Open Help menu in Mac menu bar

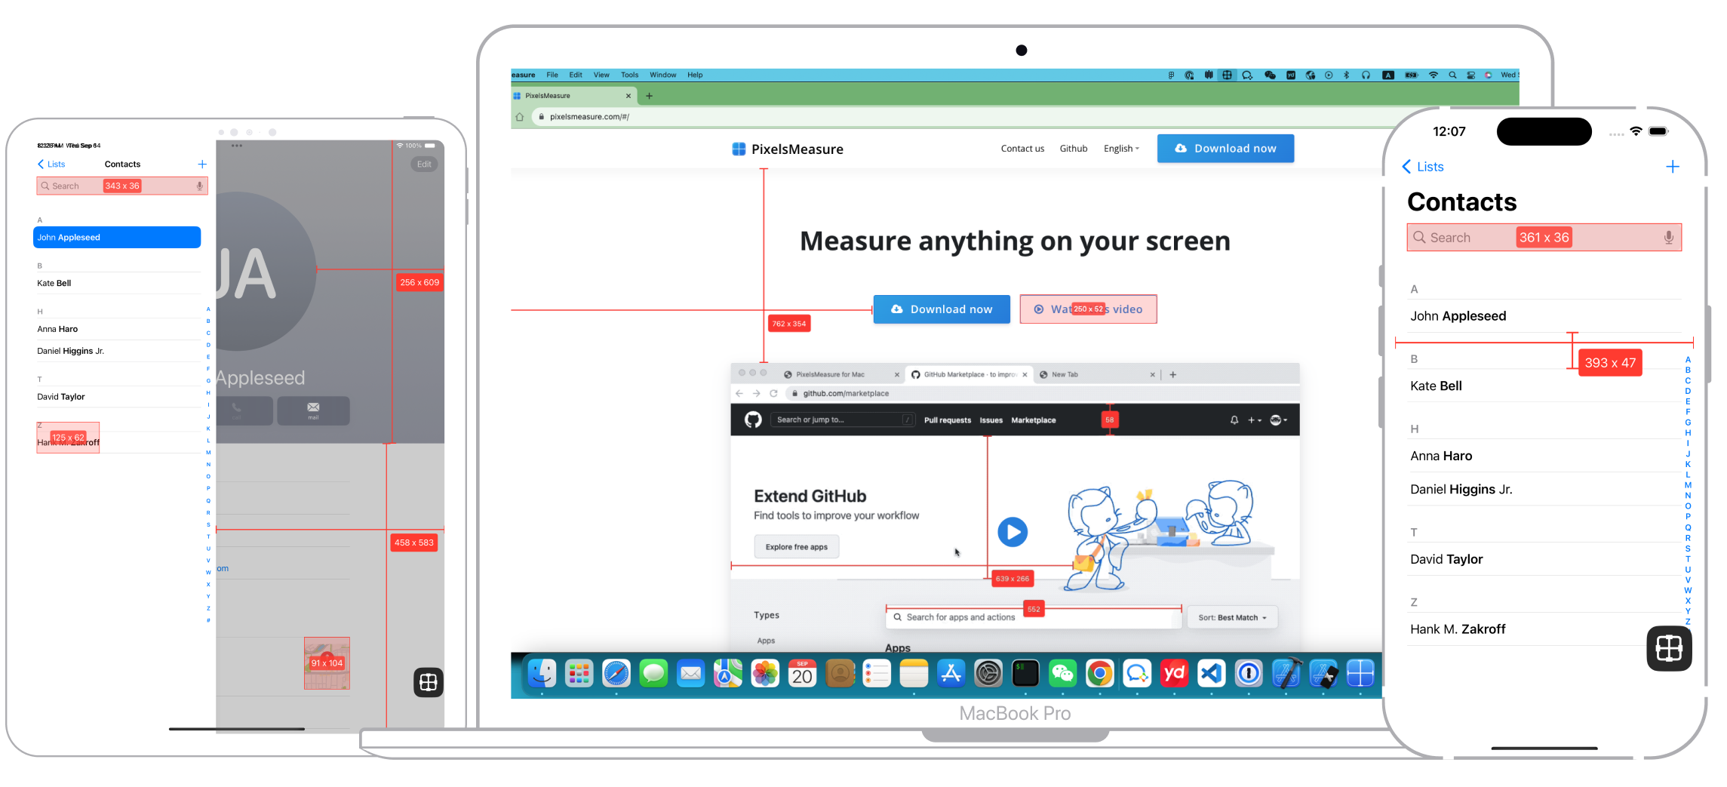pos(695,75)
